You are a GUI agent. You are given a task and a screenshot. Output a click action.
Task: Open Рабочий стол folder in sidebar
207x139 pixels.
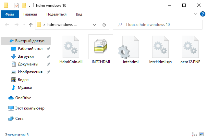pyautogui.click(x=30, y=49)
